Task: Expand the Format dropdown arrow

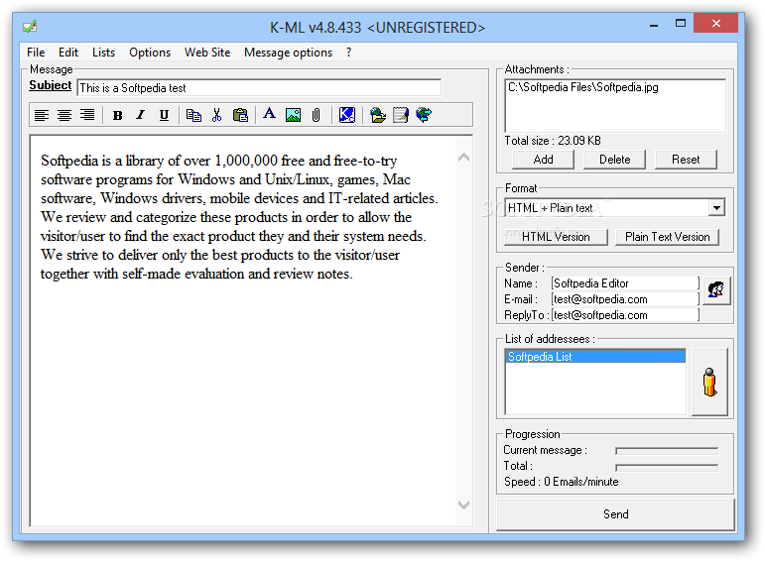Action: (x=716, y=208)
